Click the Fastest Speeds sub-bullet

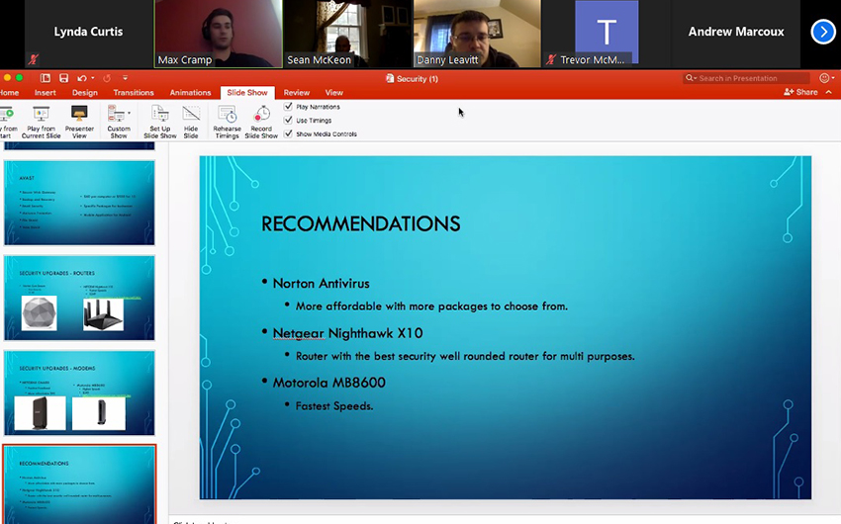coord(334,406)
